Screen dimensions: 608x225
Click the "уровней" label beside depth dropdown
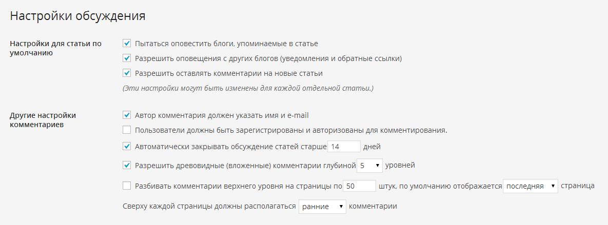click(400, 165)
